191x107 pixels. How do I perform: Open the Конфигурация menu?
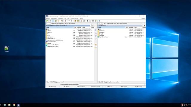pos(74,18)
